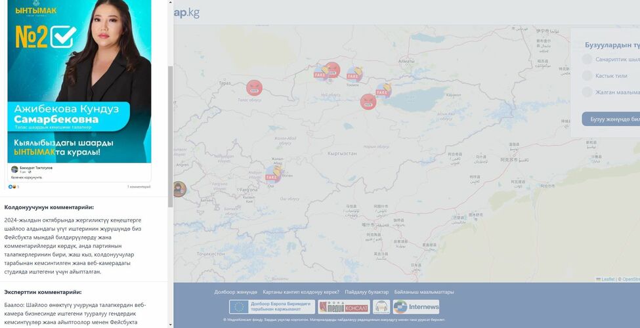This screenshot has width=640, height=328.
Task: Click the FAKE marker left of Bishkek
Action: [x=321, y=73]
